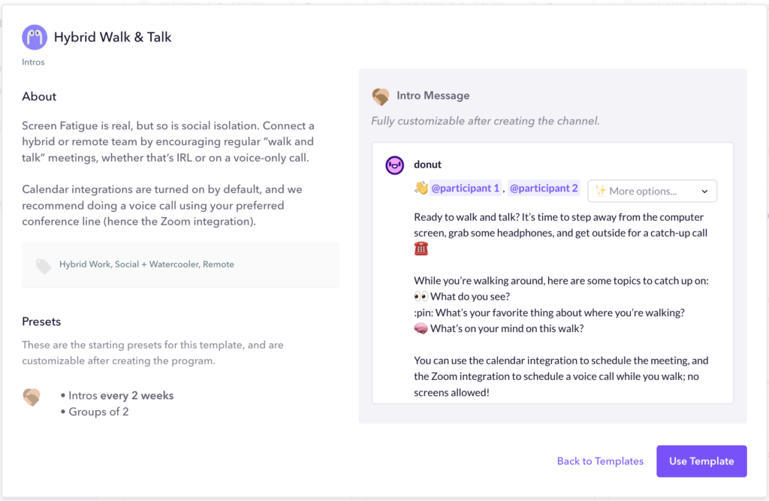Image resolution: width=769 pixels, height=501 pixels.
Task: Click the waving hand emoji in the greeting line
Action: [421, 188]
